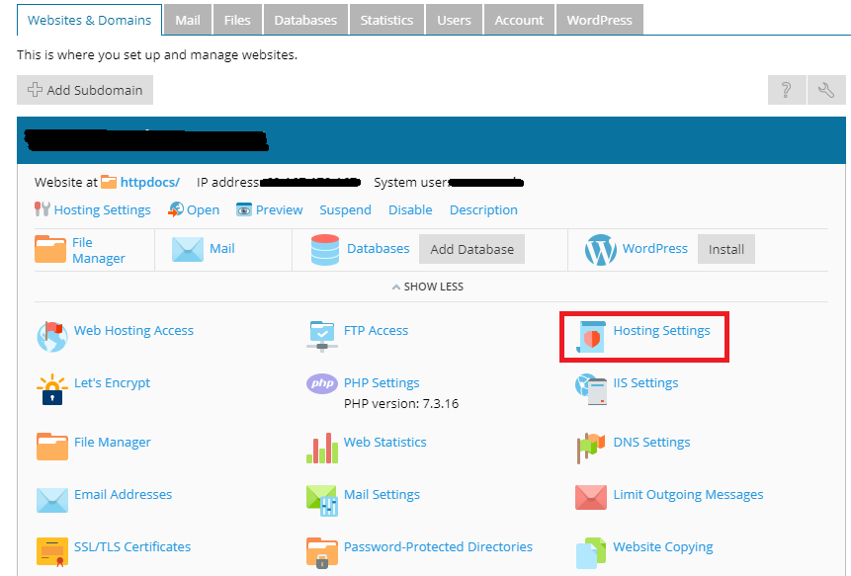Image resolution: width=851 pixels, height=576 pixels.
Task: Click the large File Manager folder icon in the top row
Action: [x=50, y=249]
